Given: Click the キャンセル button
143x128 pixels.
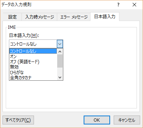Looking at the screenshot, I should (127, 120).
